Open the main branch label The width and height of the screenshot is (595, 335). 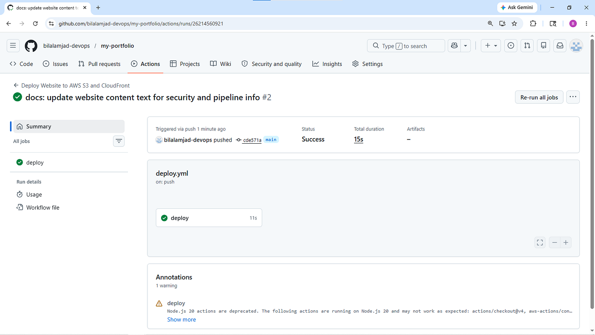pyautogui.click(x=271, y=139)
